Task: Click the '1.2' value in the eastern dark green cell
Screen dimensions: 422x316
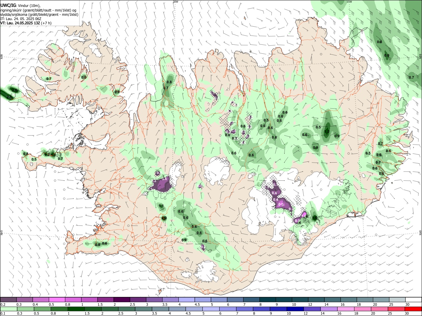Action: tap(327, 132)
